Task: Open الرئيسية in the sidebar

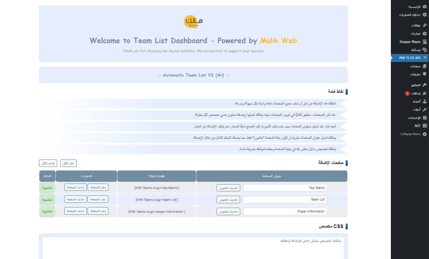Action: click(414, 7)
